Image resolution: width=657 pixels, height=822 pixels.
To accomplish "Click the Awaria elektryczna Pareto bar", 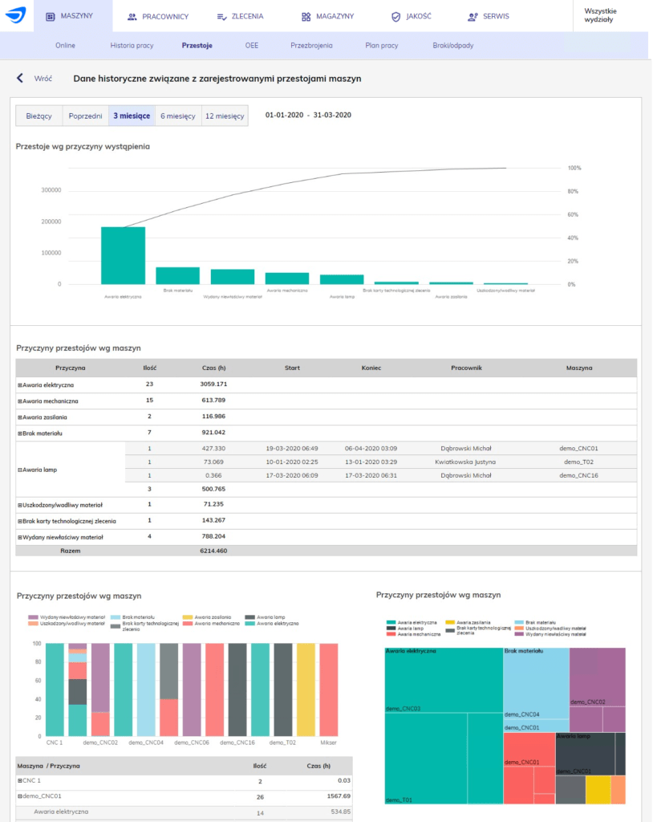I will click(123, 255).
